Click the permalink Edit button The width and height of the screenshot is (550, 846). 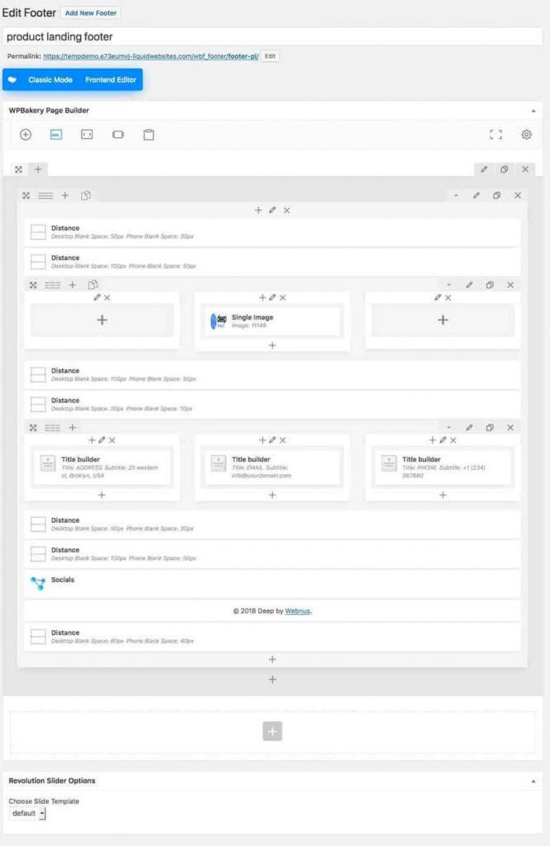[270, 56]
